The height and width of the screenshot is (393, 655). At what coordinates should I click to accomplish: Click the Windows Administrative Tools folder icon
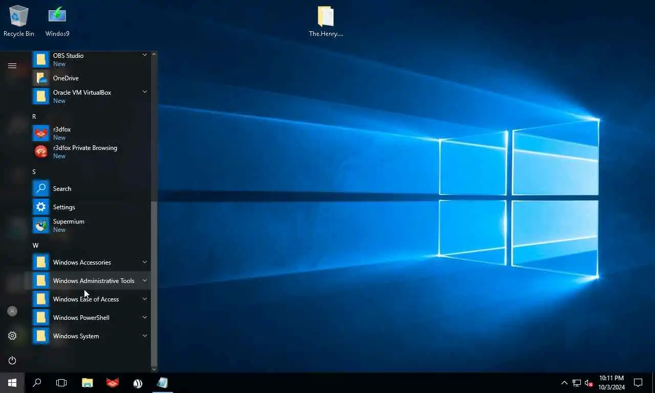[41, 281]
